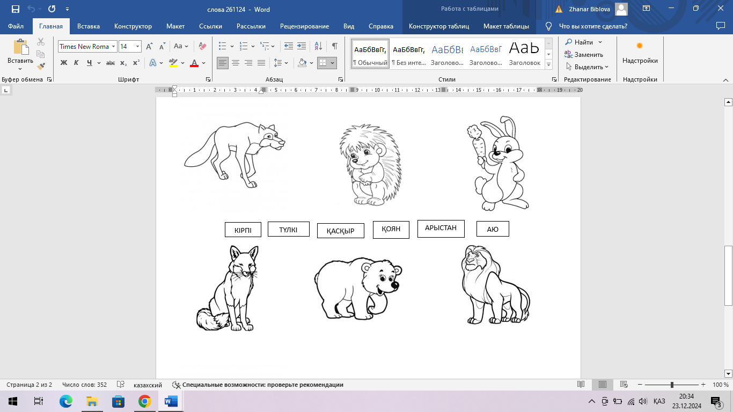This screenshot has width=733, height=412.
Task: Expand the styles gallery
Action: pos(548,65)
